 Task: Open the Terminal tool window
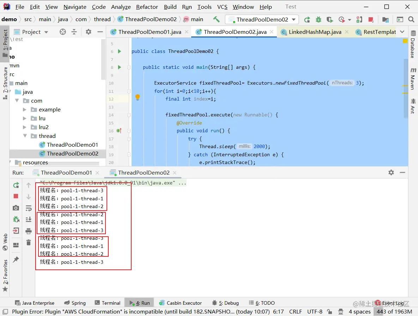tap(108, 303)
